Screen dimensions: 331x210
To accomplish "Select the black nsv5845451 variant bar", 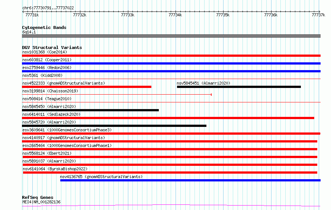I will pos(239,87).
